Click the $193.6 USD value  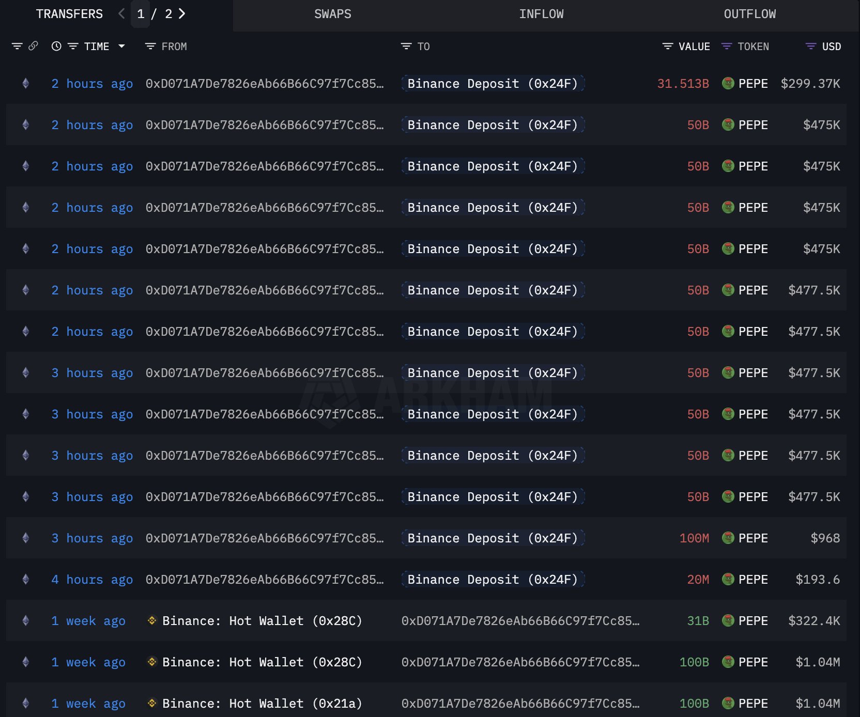[818, 580]
